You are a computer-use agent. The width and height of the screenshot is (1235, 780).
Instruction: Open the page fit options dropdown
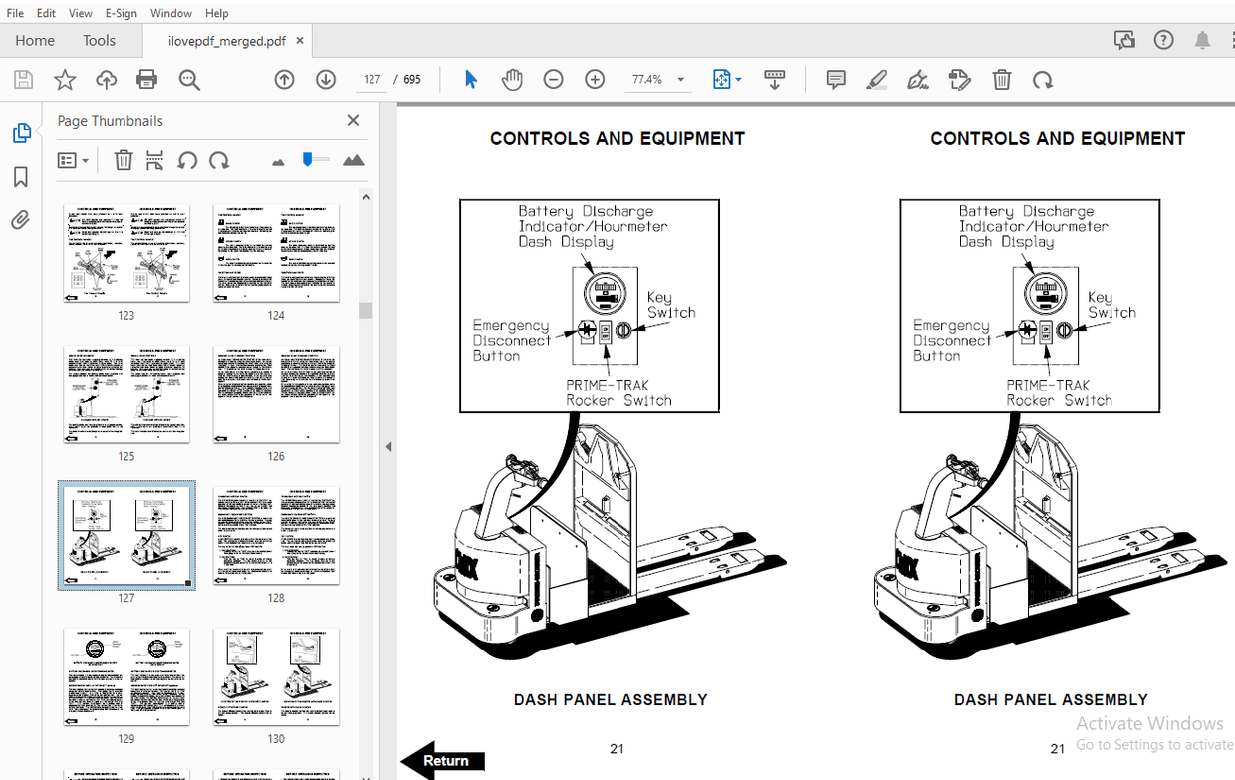[727, 79]
